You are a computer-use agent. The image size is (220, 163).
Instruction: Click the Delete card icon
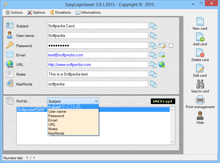tap(200, 53)
